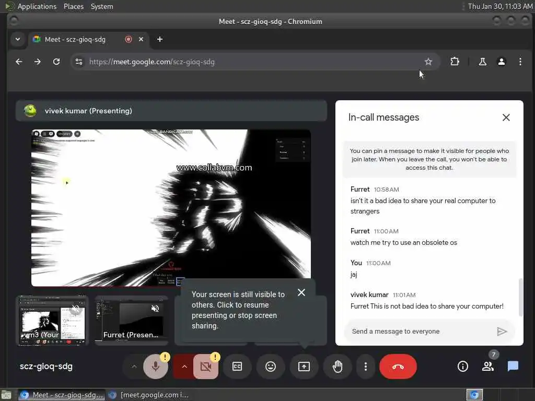Close the Meet - scz-gioq-sdg tab
This screenshot has height=401, width=535.
tap(141, 40)
